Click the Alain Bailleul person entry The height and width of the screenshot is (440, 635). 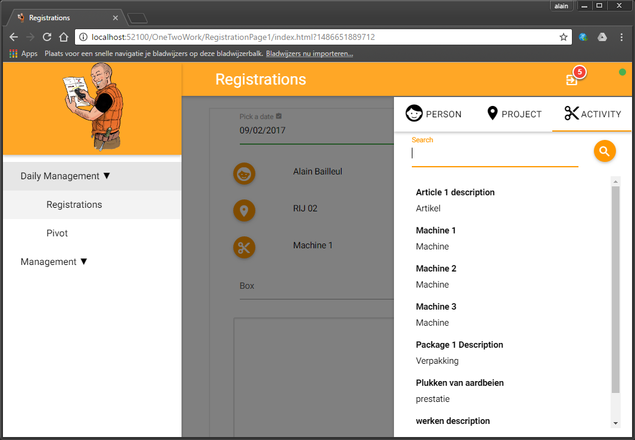coord(318,172)
